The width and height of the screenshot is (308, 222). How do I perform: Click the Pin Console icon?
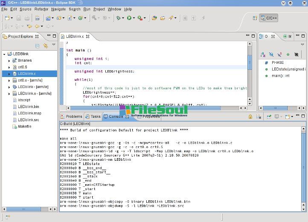(269, 116)
